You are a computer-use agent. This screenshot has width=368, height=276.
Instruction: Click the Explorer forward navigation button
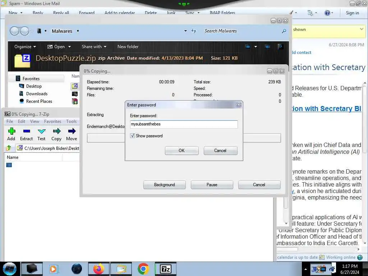pyautogui.click(x=24, y=31)
